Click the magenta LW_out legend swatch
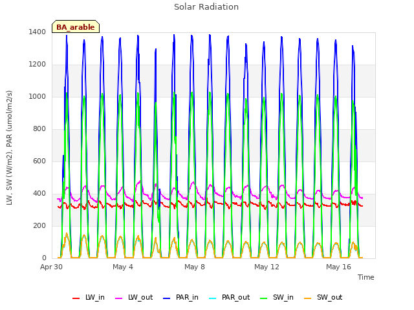The height and width of the screenshot is (310, 414). coord(119,298)
